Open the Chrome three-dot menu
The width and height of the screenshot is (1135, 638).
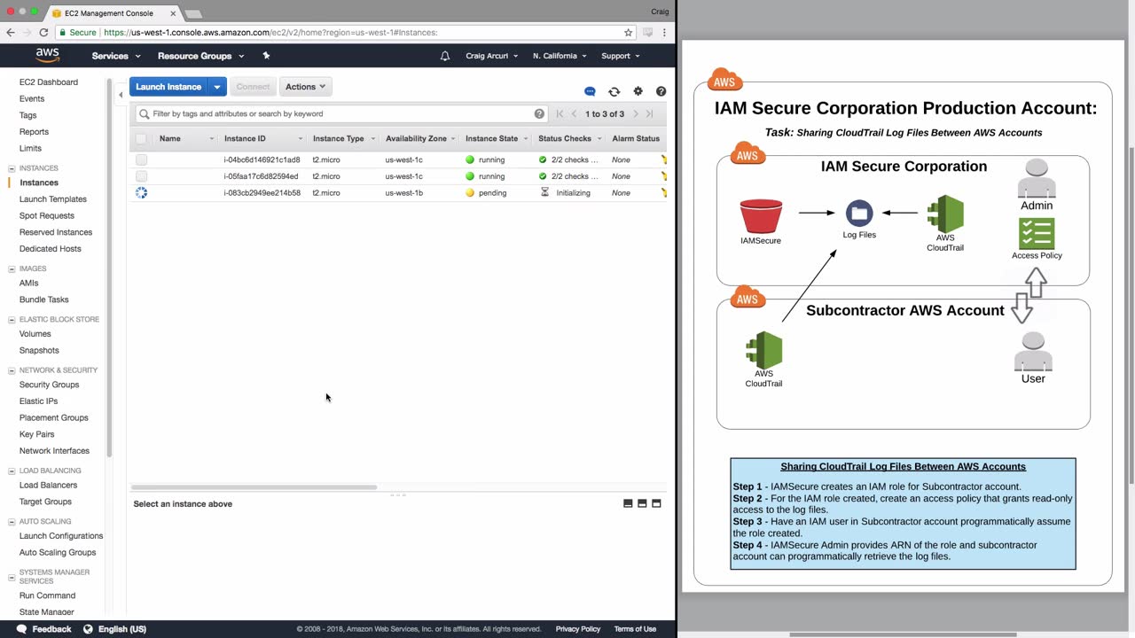point(664,33)
